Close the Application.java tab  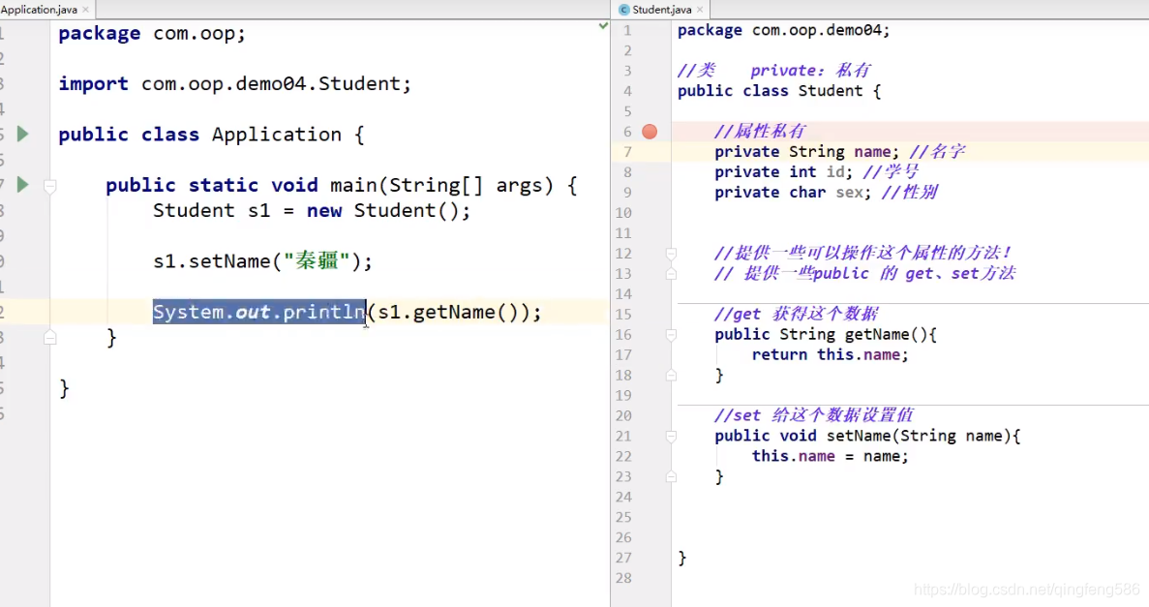86,10
